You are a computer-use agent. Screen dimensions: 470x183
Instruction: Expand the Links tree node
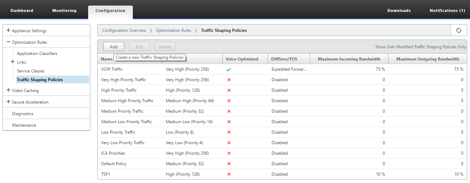pos(13,62)
